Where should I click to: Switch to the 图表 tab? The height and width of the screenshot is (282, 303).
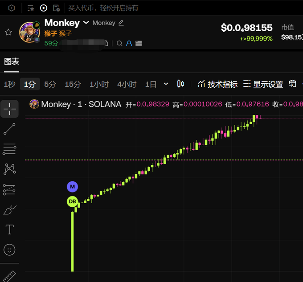[12, 61]
